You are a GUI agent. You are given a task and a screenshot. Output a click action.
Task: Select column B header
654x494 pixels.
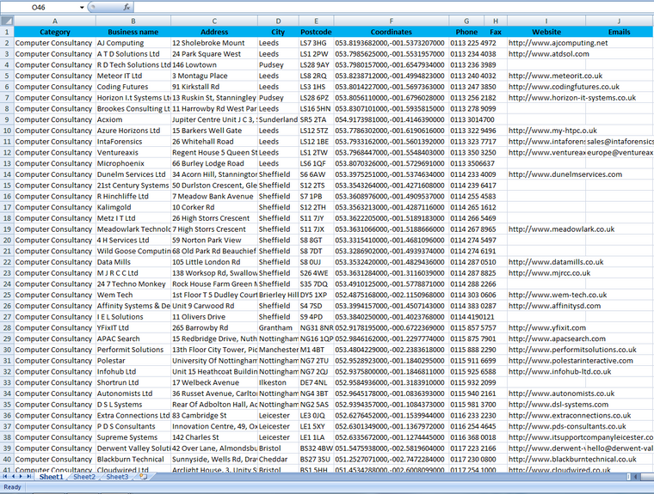tap(133, 21)
